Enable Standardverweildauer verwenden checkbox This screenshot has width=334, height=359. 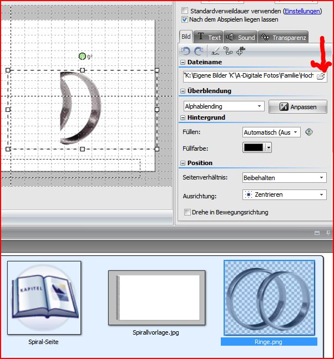[185, 11]
